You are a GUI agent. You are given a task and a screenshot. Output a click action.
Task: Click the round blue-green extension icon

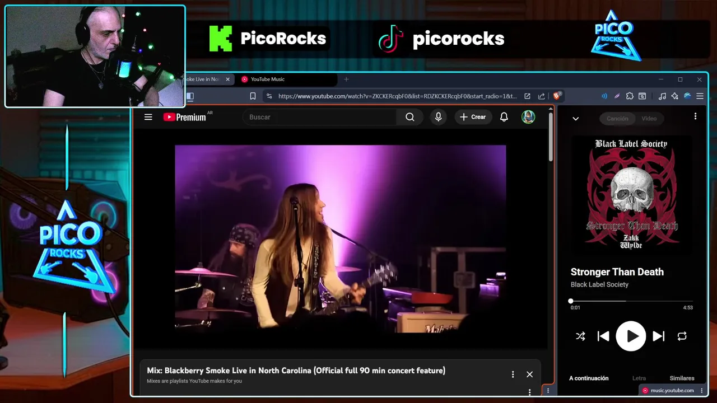(687, 96)
